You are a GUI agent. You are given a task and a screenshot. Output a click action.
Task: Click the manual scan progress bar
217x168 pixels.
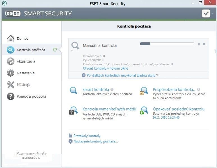[167, 44]
